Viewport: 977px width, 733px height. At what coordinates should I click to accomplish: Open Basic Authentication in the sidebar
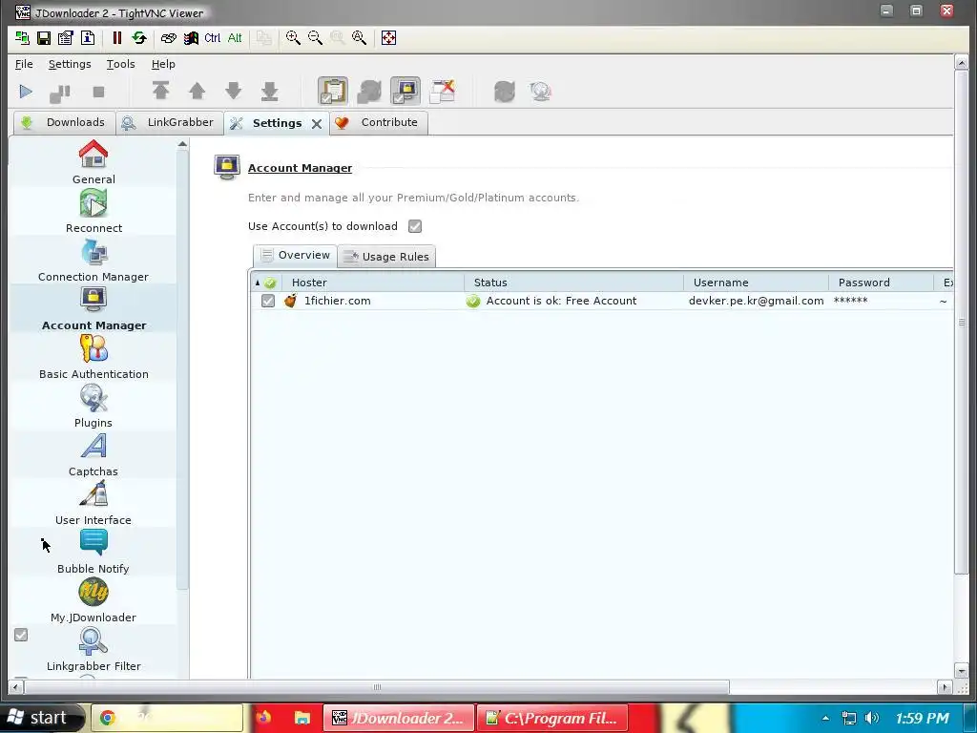(94, 357)
